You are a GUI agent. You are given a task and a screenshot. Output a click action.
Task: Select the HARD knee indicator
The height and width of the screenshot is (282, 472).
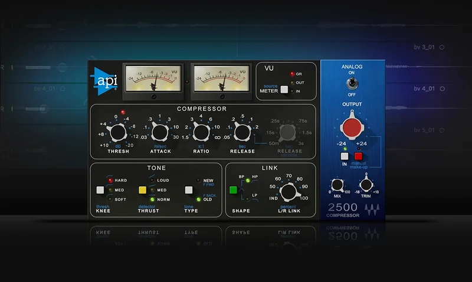110,181
